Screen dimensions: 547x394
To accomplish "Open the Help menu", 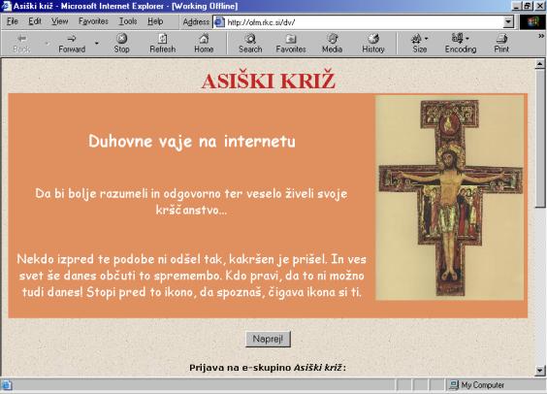I will coord(155,21).
